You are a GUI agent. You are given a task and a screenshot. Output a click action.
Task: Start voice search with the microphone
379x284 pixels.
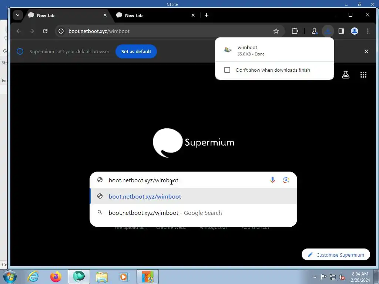[272, 180]
